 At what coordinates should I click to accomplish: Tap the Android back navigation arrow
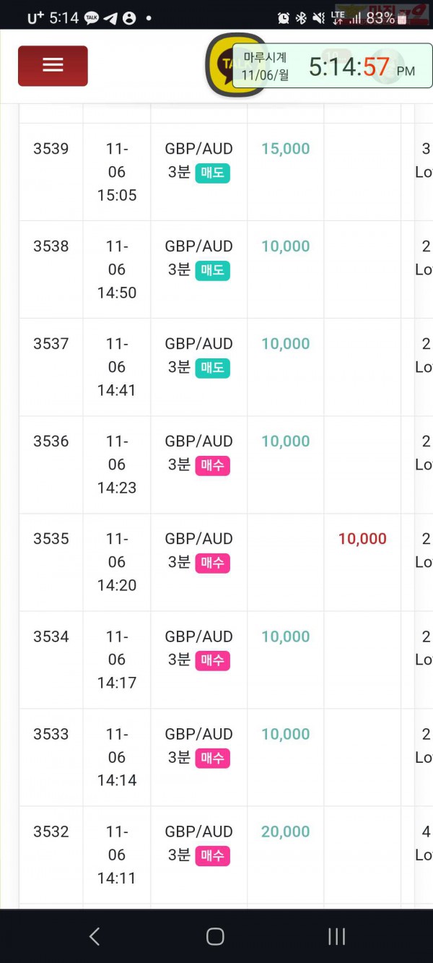(x=94, y=936)
